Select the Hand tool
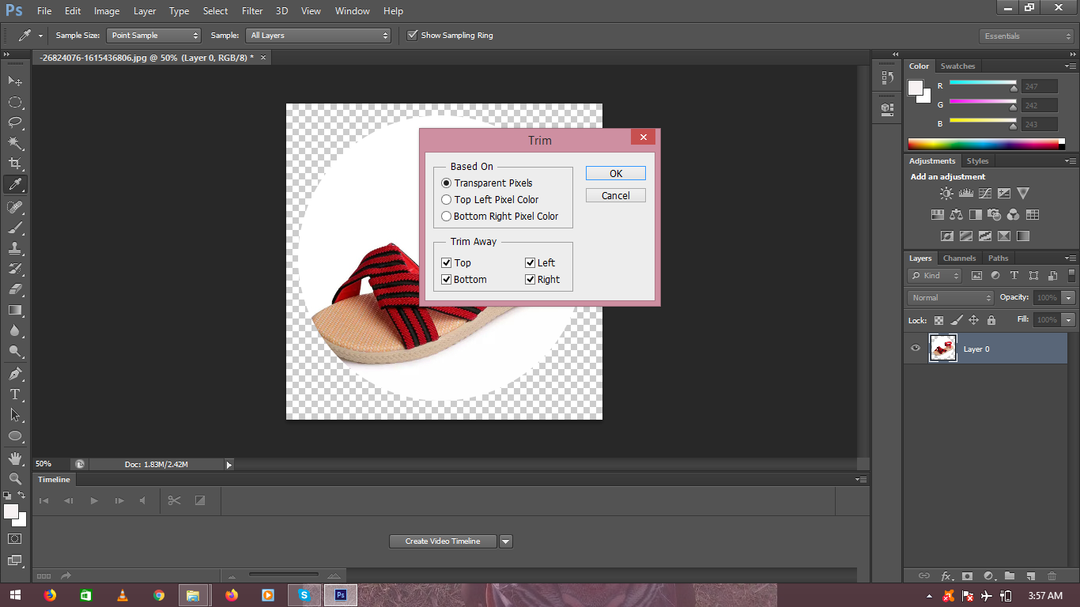This screenshot has height=607, width=1080. point(15,458)
